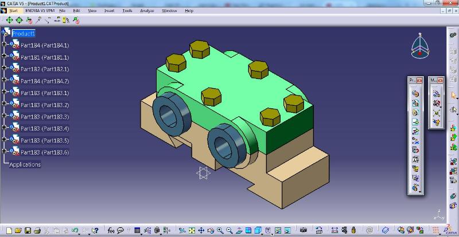Open the Undo history dropdown arrow
This screenshot has width=459, height=237.
(79, 234)
